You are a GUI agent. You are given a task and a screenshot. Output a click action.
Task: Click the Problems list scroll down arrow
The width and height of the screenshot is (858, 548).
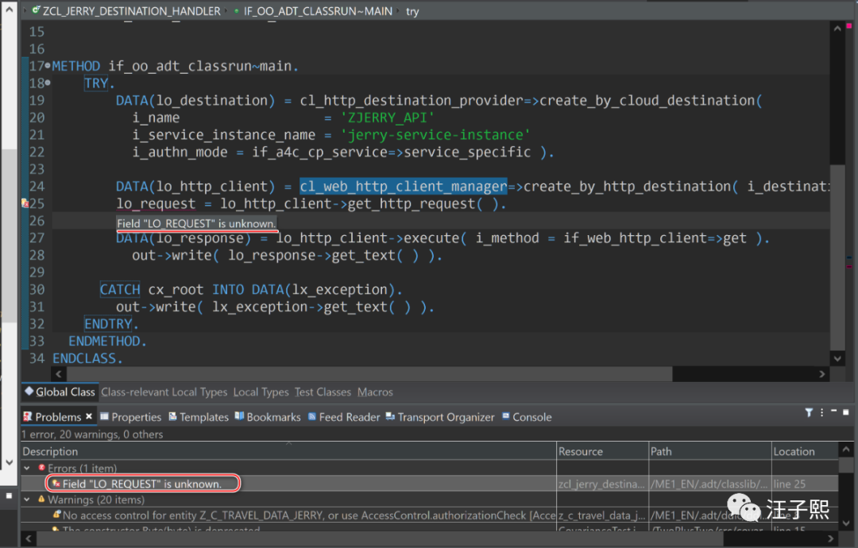pos(847,523)
